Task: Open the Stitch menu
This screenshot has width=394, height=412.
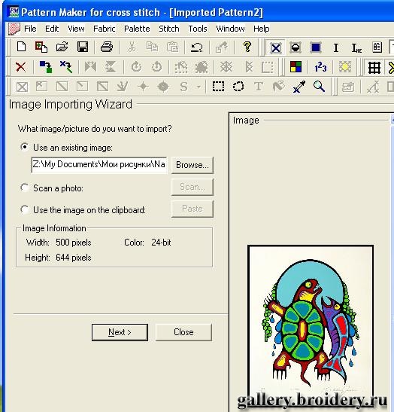Action: [169, 29]
